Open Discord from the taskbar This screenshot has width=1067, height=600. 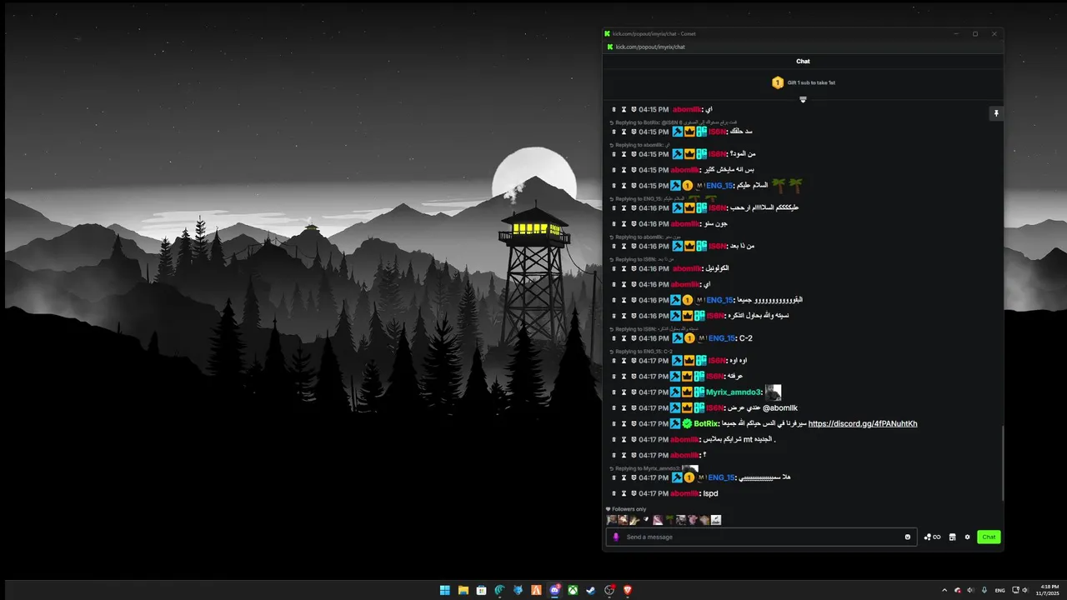[x=555, y=590]
